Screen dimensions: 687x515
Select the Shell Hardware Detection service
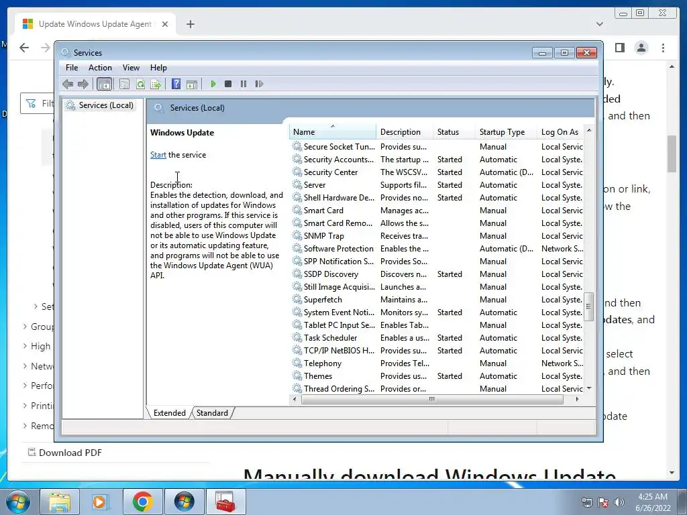(437, 198)
